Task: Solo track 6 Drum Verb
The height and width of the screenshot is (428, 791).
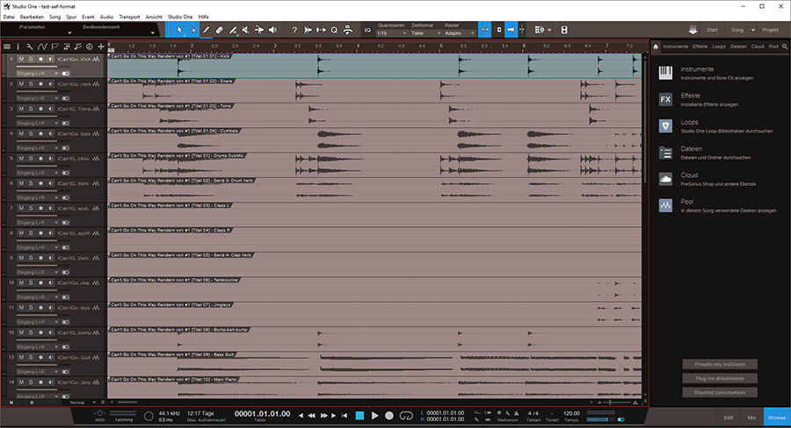Action: point(31,183)
